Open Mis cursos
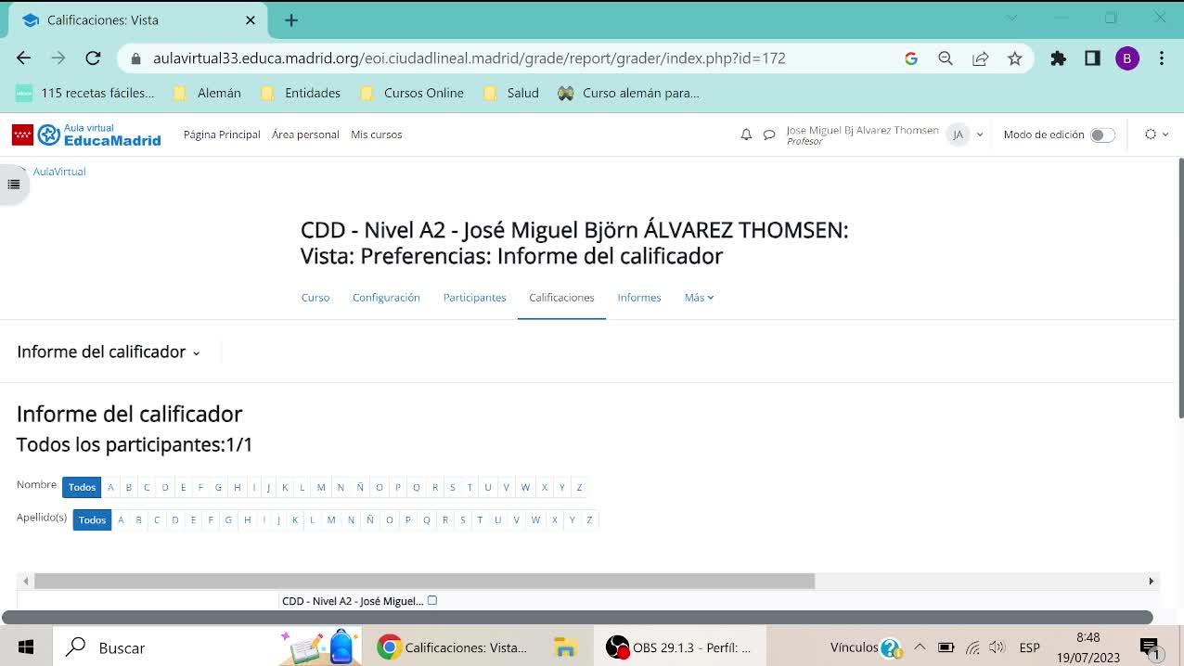Image resolution: width=1184 pixels, height=666 pixels. [x=376, y=134]
